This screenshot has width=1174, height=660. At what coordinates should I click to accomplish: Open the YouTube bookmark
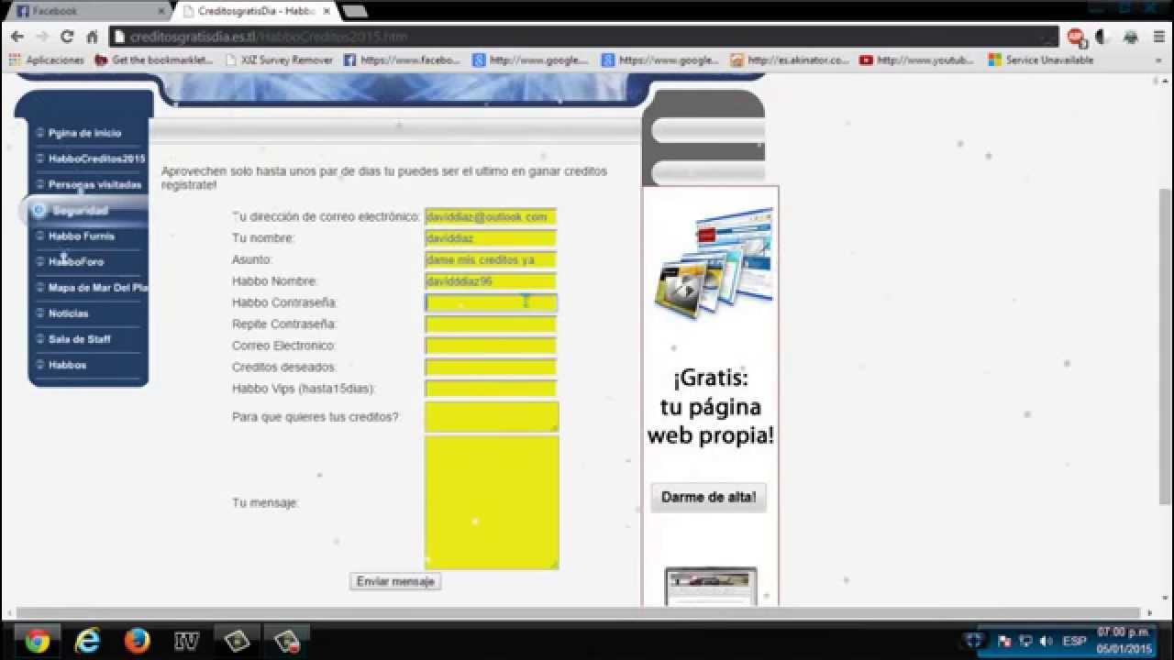click(917, 60)
